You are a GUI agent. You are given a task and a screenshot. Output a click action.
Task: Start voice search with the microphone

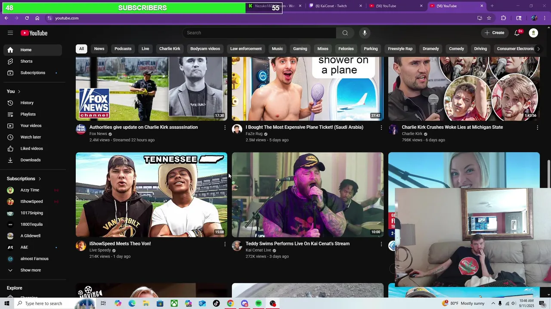click(x=365, y=33)
